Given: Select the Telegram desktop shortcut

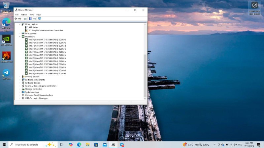Looking at the screenshot, I should (6, 74).
